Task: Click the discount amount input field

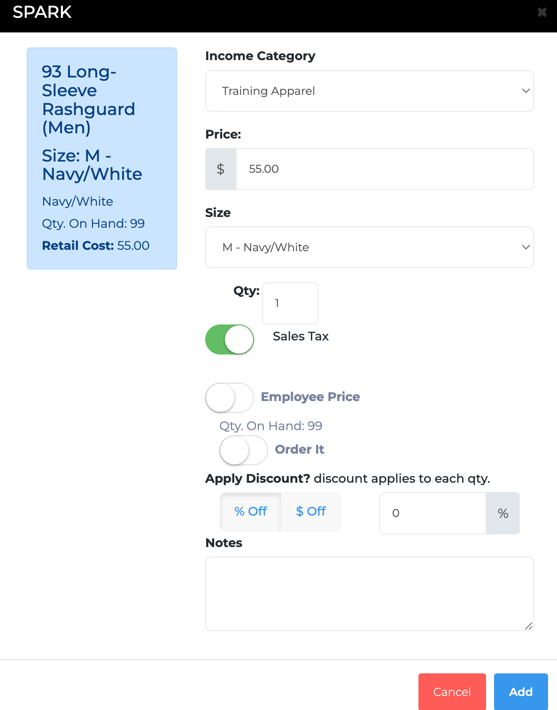Action: pyautogui.click(x=432, y=513)
